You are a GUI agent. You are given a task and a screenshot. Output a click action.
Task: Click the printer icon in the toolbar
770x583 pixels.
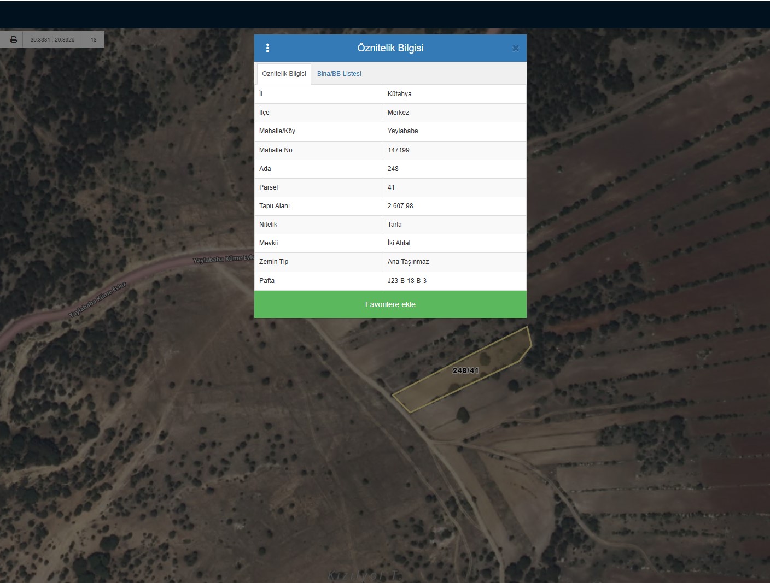[x=14, y=39]
